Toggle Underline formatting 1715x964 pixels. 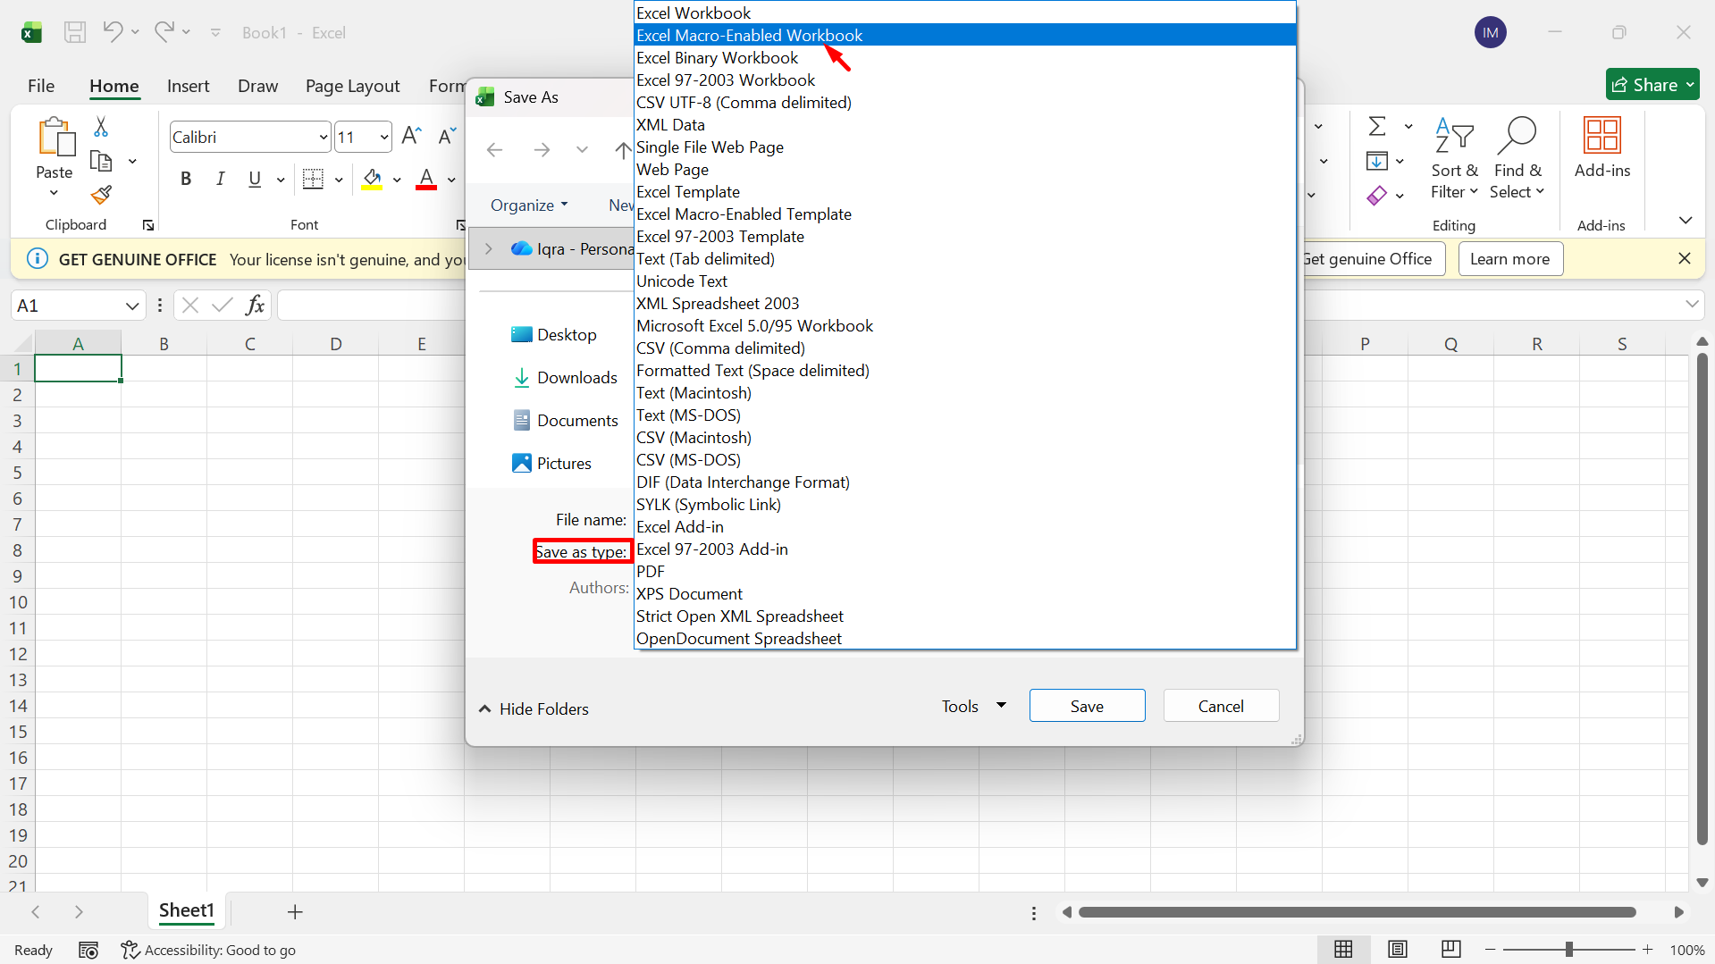pyautogui.click(x=255, y=179)
